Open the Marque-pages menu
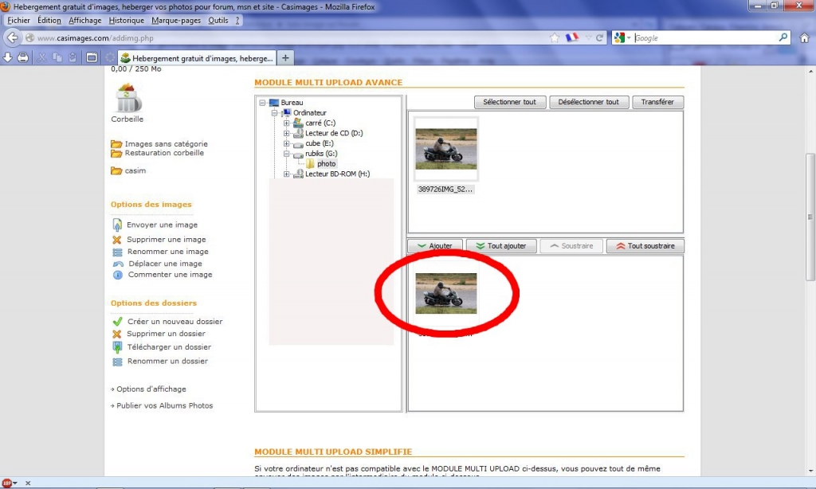 click(177, 20)
